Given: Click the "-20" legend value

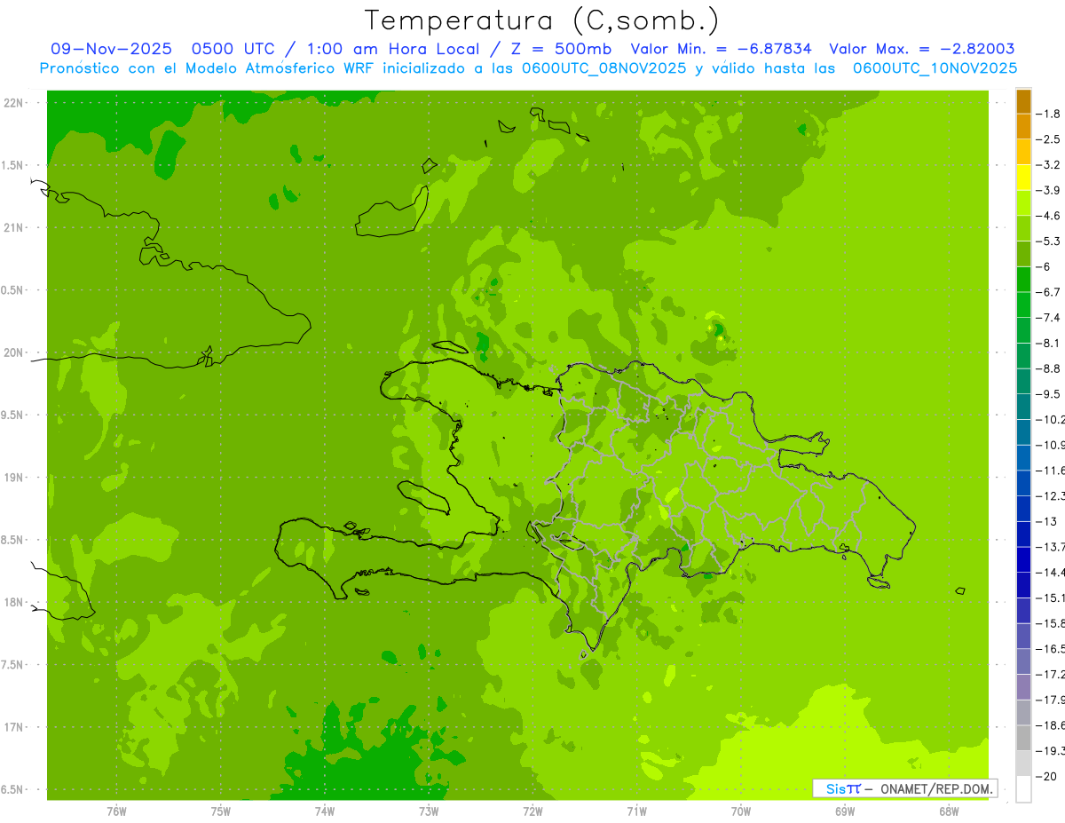Looking at the screenshot, I should (x=1046, y=777).
